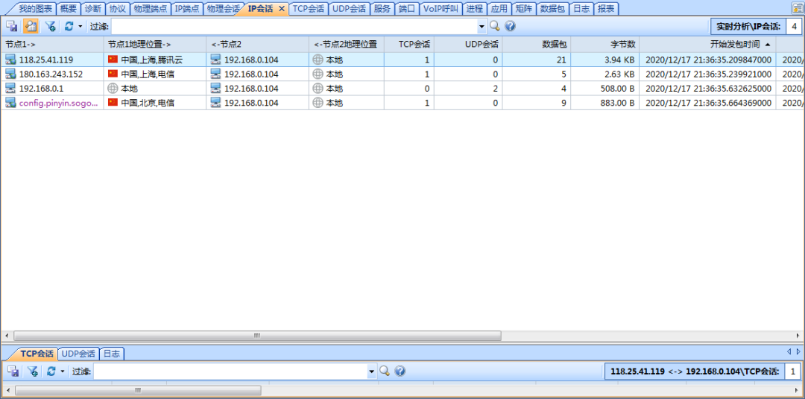Open the 矩阵 tab
This screenshot has width=805, height=399.
(524, 9)
